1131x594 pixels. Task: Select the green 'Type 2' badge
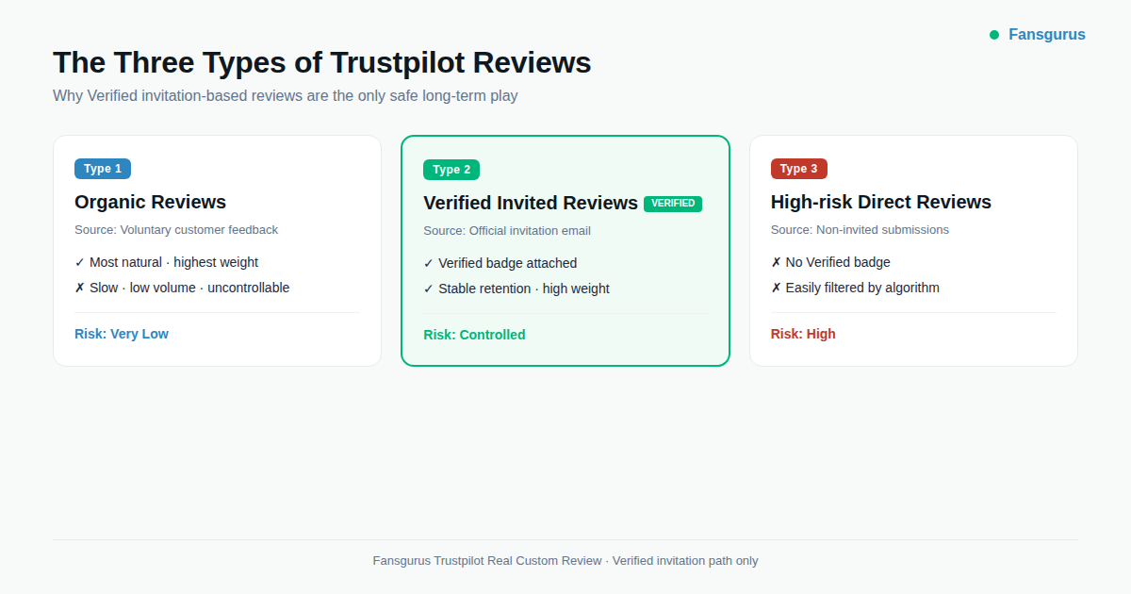[451, 169]
